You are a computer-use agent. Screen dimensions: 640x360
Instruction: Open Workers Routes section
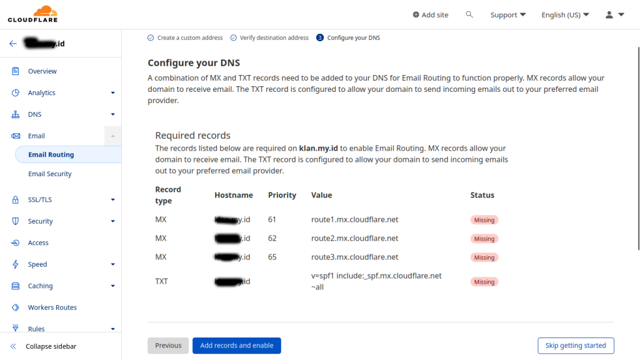click(52, 307)
